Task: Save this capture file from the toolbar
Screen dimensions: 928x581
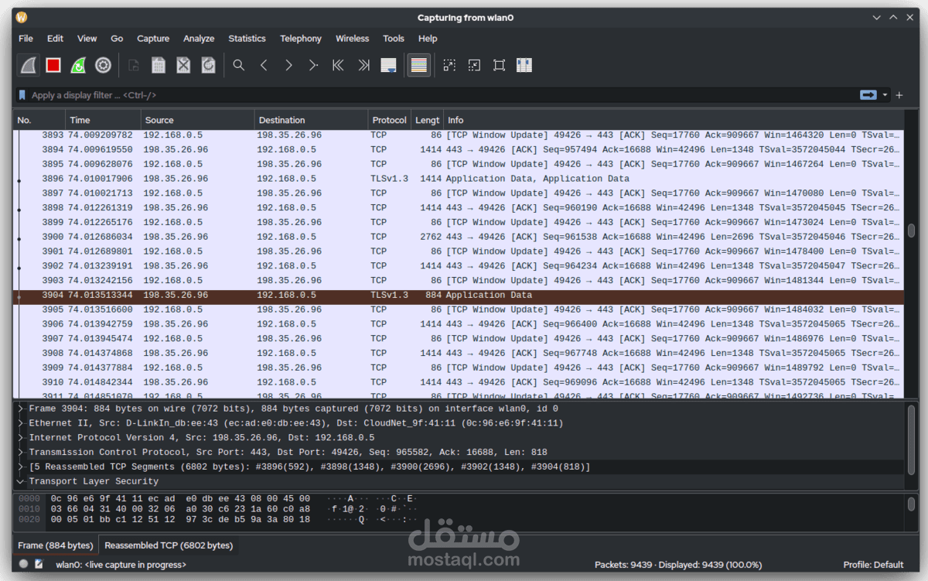Action: pyautogui.click(x=159, y=66)
